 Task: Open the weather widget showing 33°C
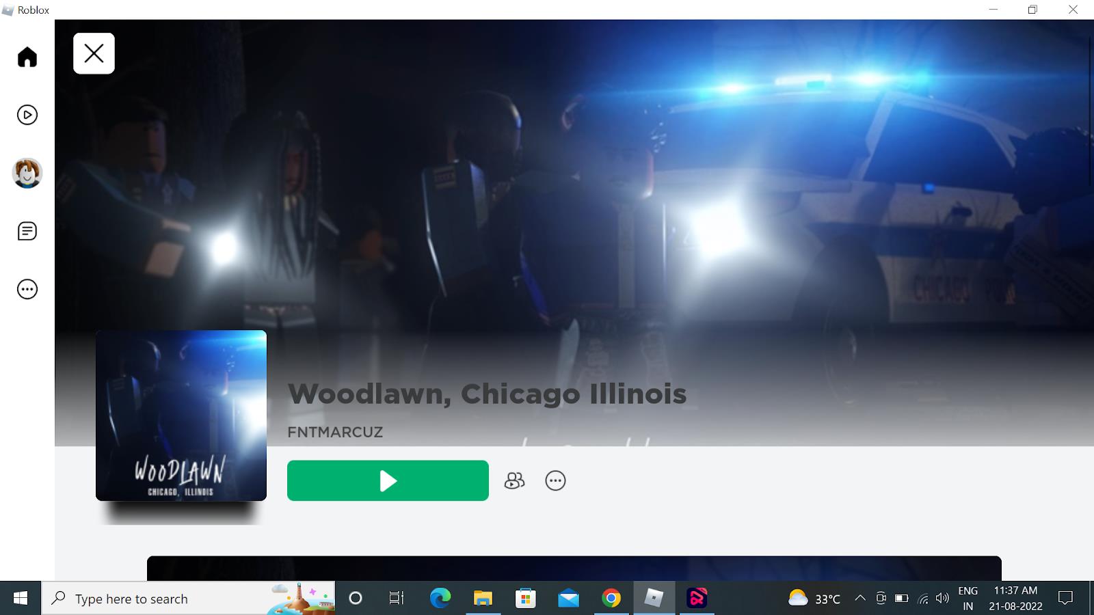[x=814, y=599]
